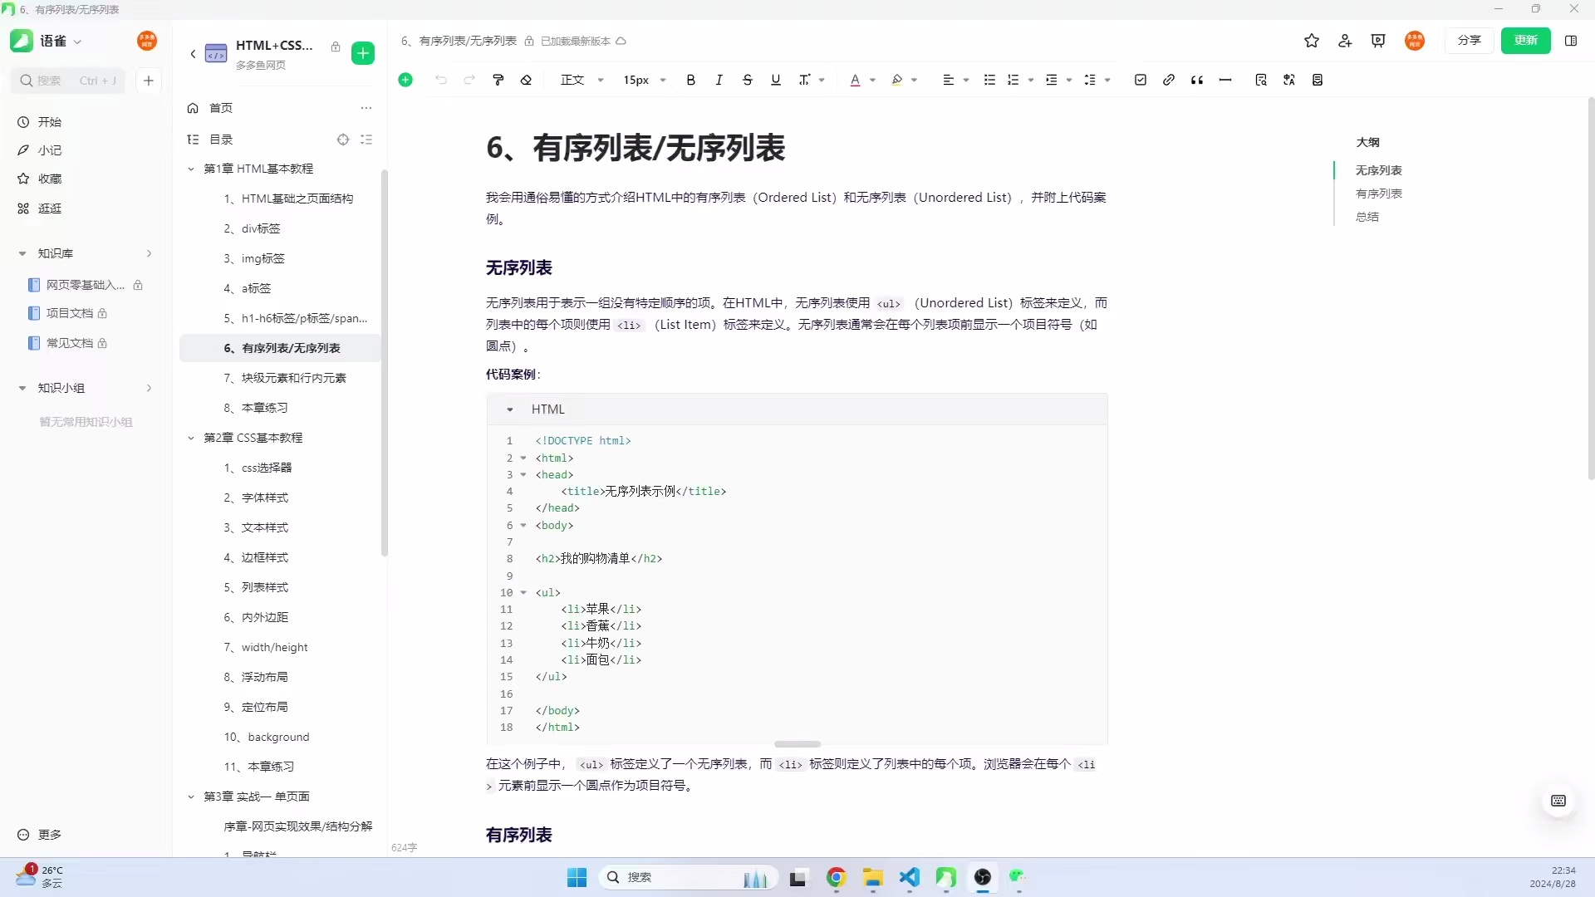Click the clear formatting eraser icon
The height and width of the screenshot is (897, 1595).
[x=526, y=80]
